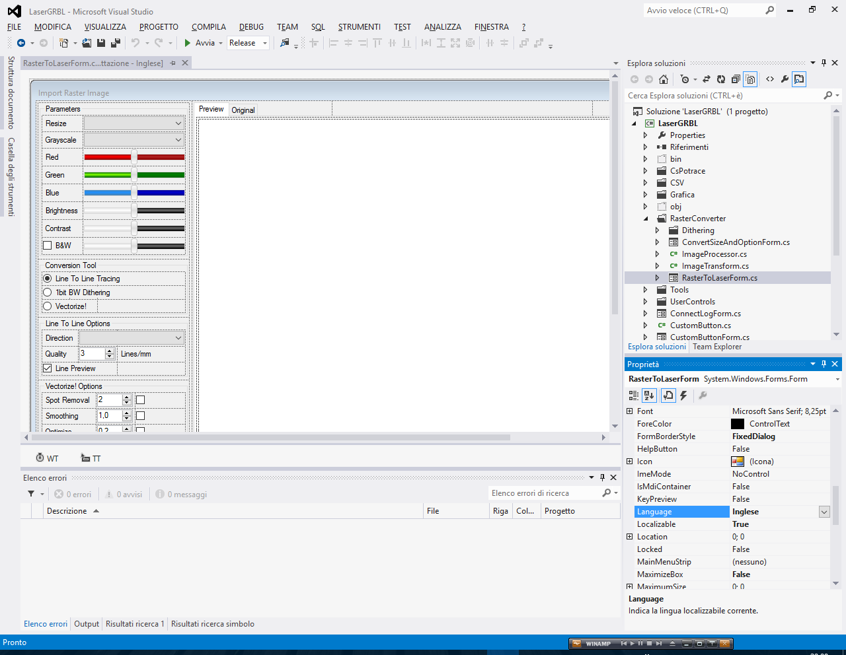The height and width of the screenshot is (655, 846).
Task: Click the Quality spinner up arrow
Action: pyautogui.click(x=110, y=351)
